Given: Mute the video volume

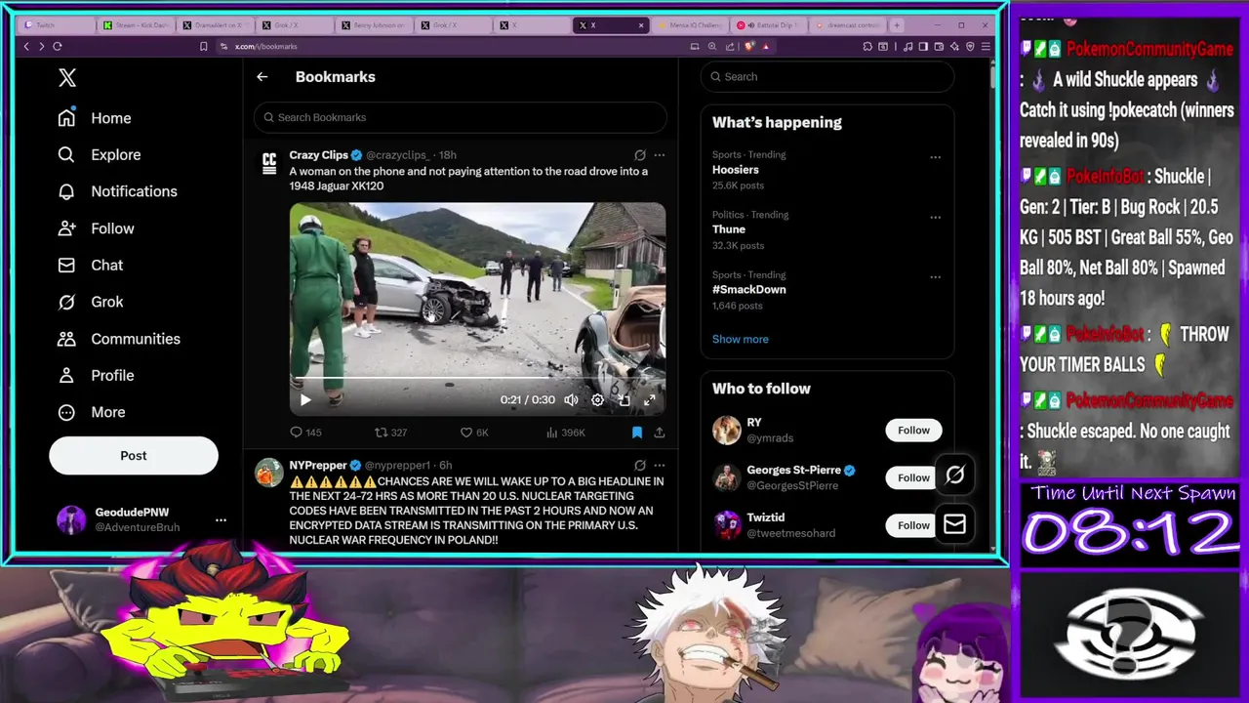Looking at the screenshot, I should click(571, 399).
